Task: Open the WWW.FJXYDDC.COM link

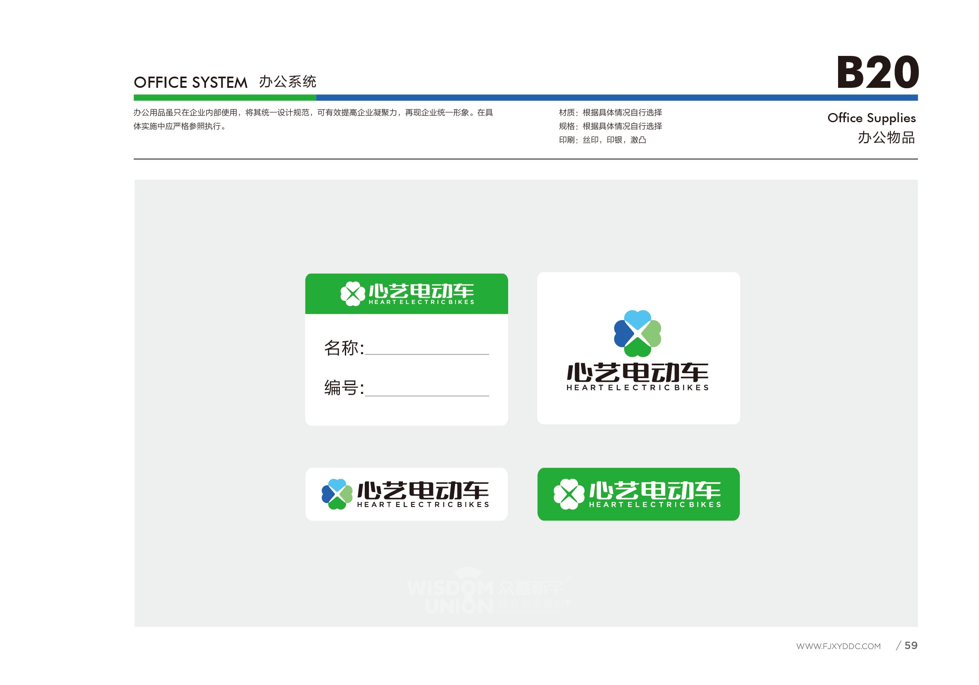Action: [838, 646]
